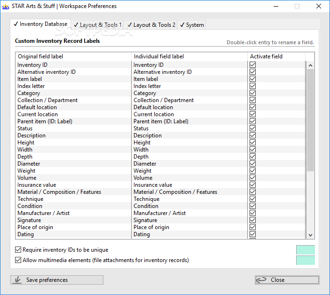Viewport: 330px width, 295px height.
Task: Click the Close button at the bottom
Action: click(287, 280)
